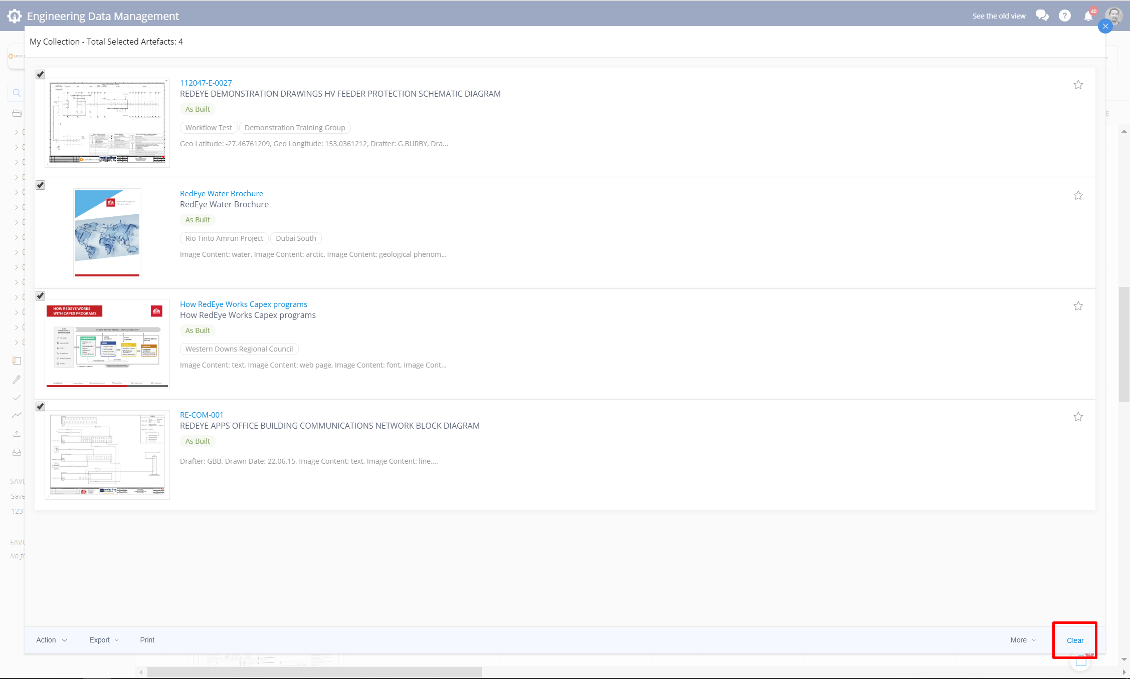Open the Export dropdown menu

coord(104,640)
